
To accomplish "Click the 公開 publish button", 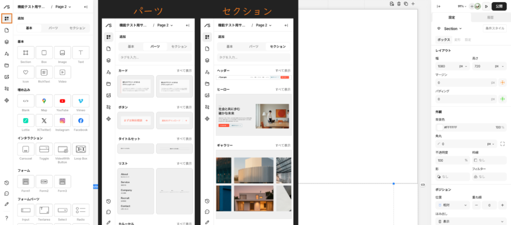I will 499,6.
